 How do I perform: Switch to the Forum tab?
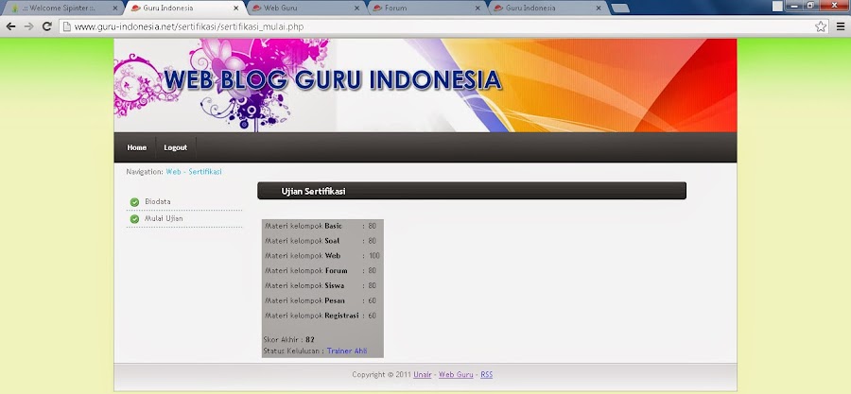click(x=428, y=9)
